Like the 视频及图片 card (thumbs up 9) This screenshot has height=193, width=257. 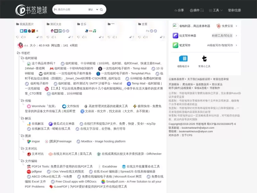coord(23,37)
